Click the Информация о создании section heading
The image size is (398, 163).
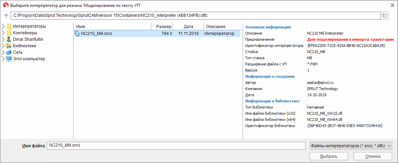tap(270, 76)
